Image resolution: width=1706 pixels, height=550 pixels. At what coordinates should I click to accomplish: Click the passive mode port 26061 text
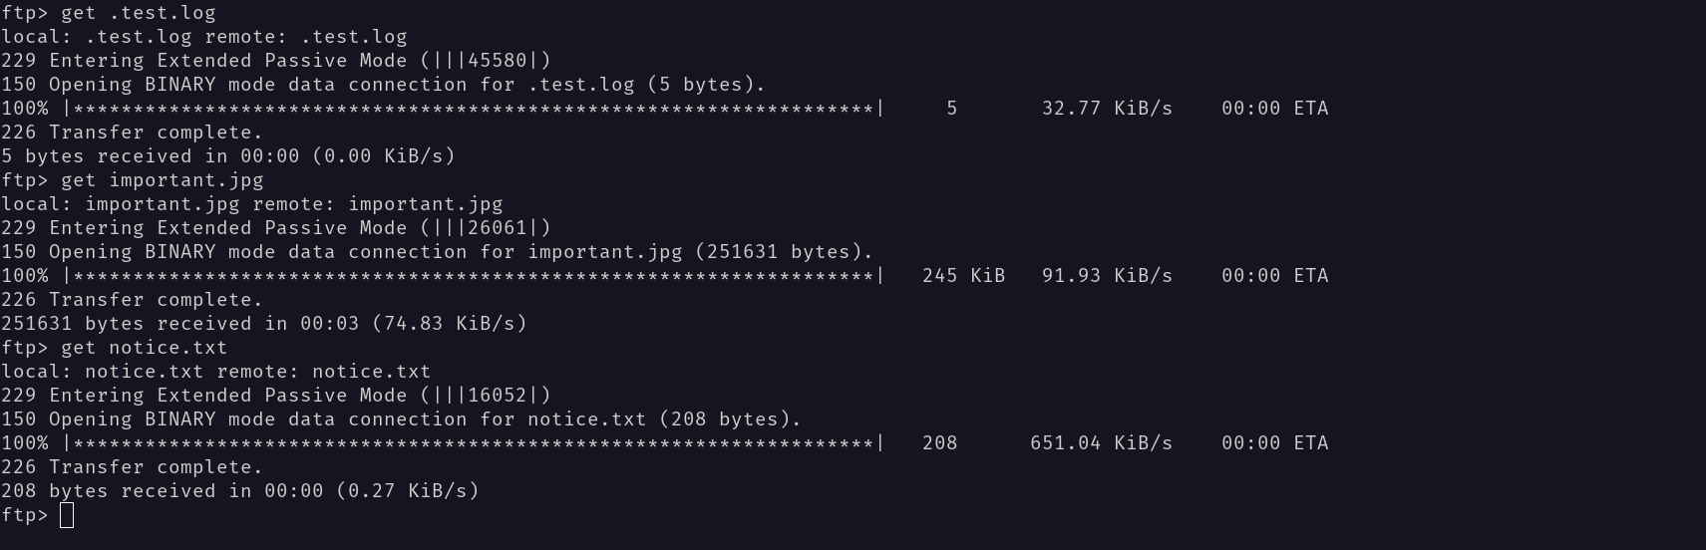498,228
